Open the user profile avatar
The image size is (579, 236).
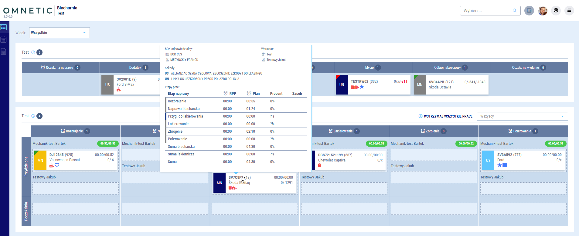pos(543,11)
